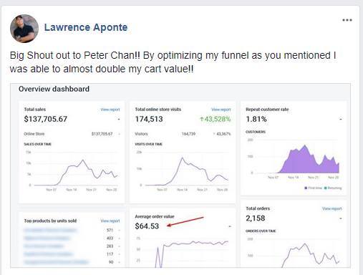This screenshot has height=275, width=363.
Task: Click the red arrow pointing at average order value
Action: pos(185,221)
